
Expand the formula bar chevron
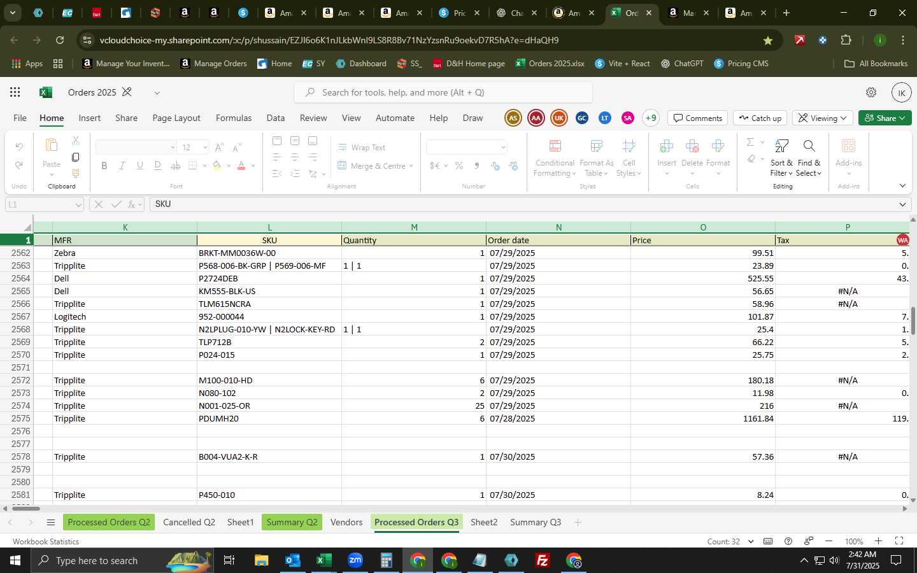(x=902, y=204)
